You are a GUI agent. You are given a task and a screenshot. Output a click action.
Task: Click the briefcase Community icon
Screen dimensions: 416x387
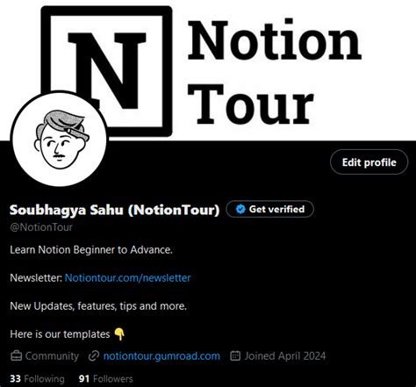point(16,356)
